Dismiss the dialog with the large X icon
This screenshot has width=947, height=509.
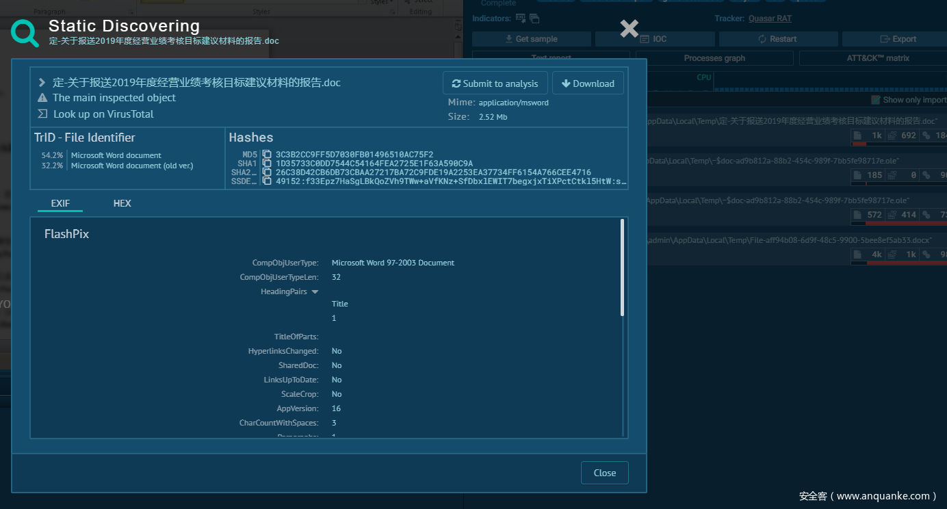point(629,28)
